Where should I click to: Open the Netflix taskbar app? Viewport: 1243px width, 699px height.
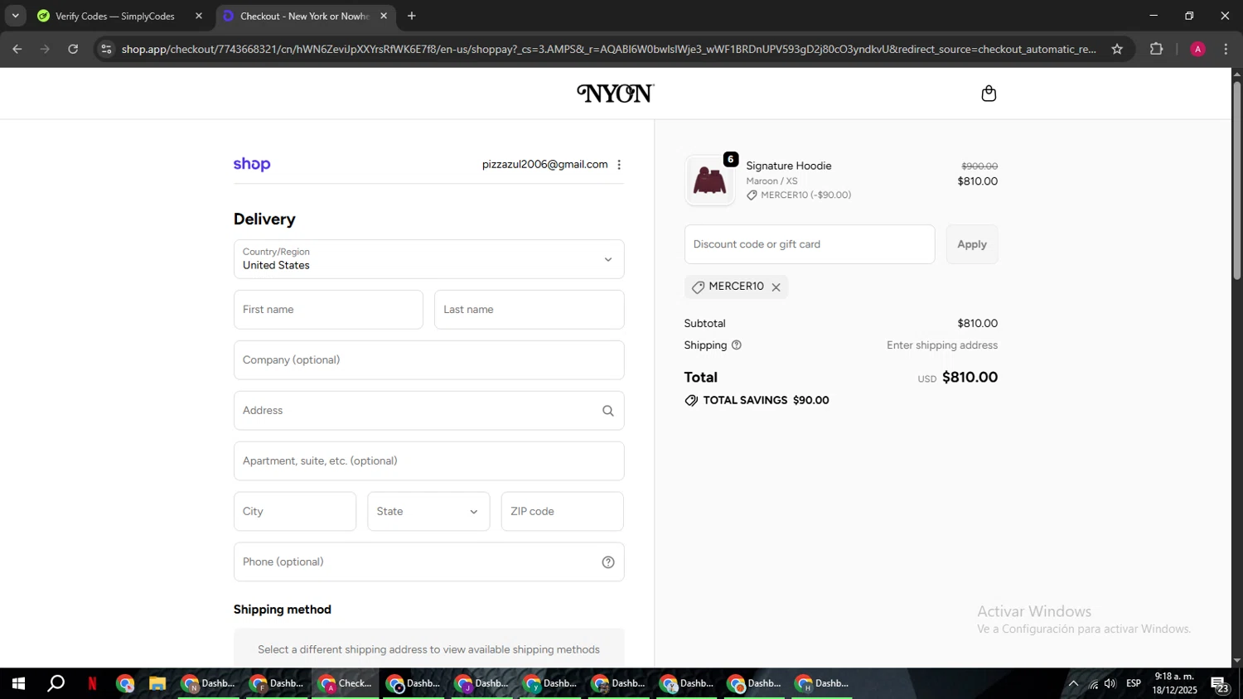click(x=92, y=684)
